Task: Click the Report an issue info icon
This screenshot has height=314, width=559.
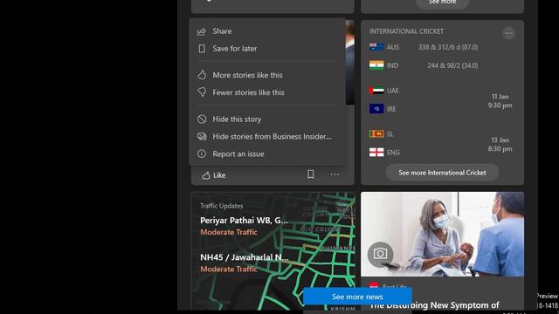Action: tap(202, 154)
